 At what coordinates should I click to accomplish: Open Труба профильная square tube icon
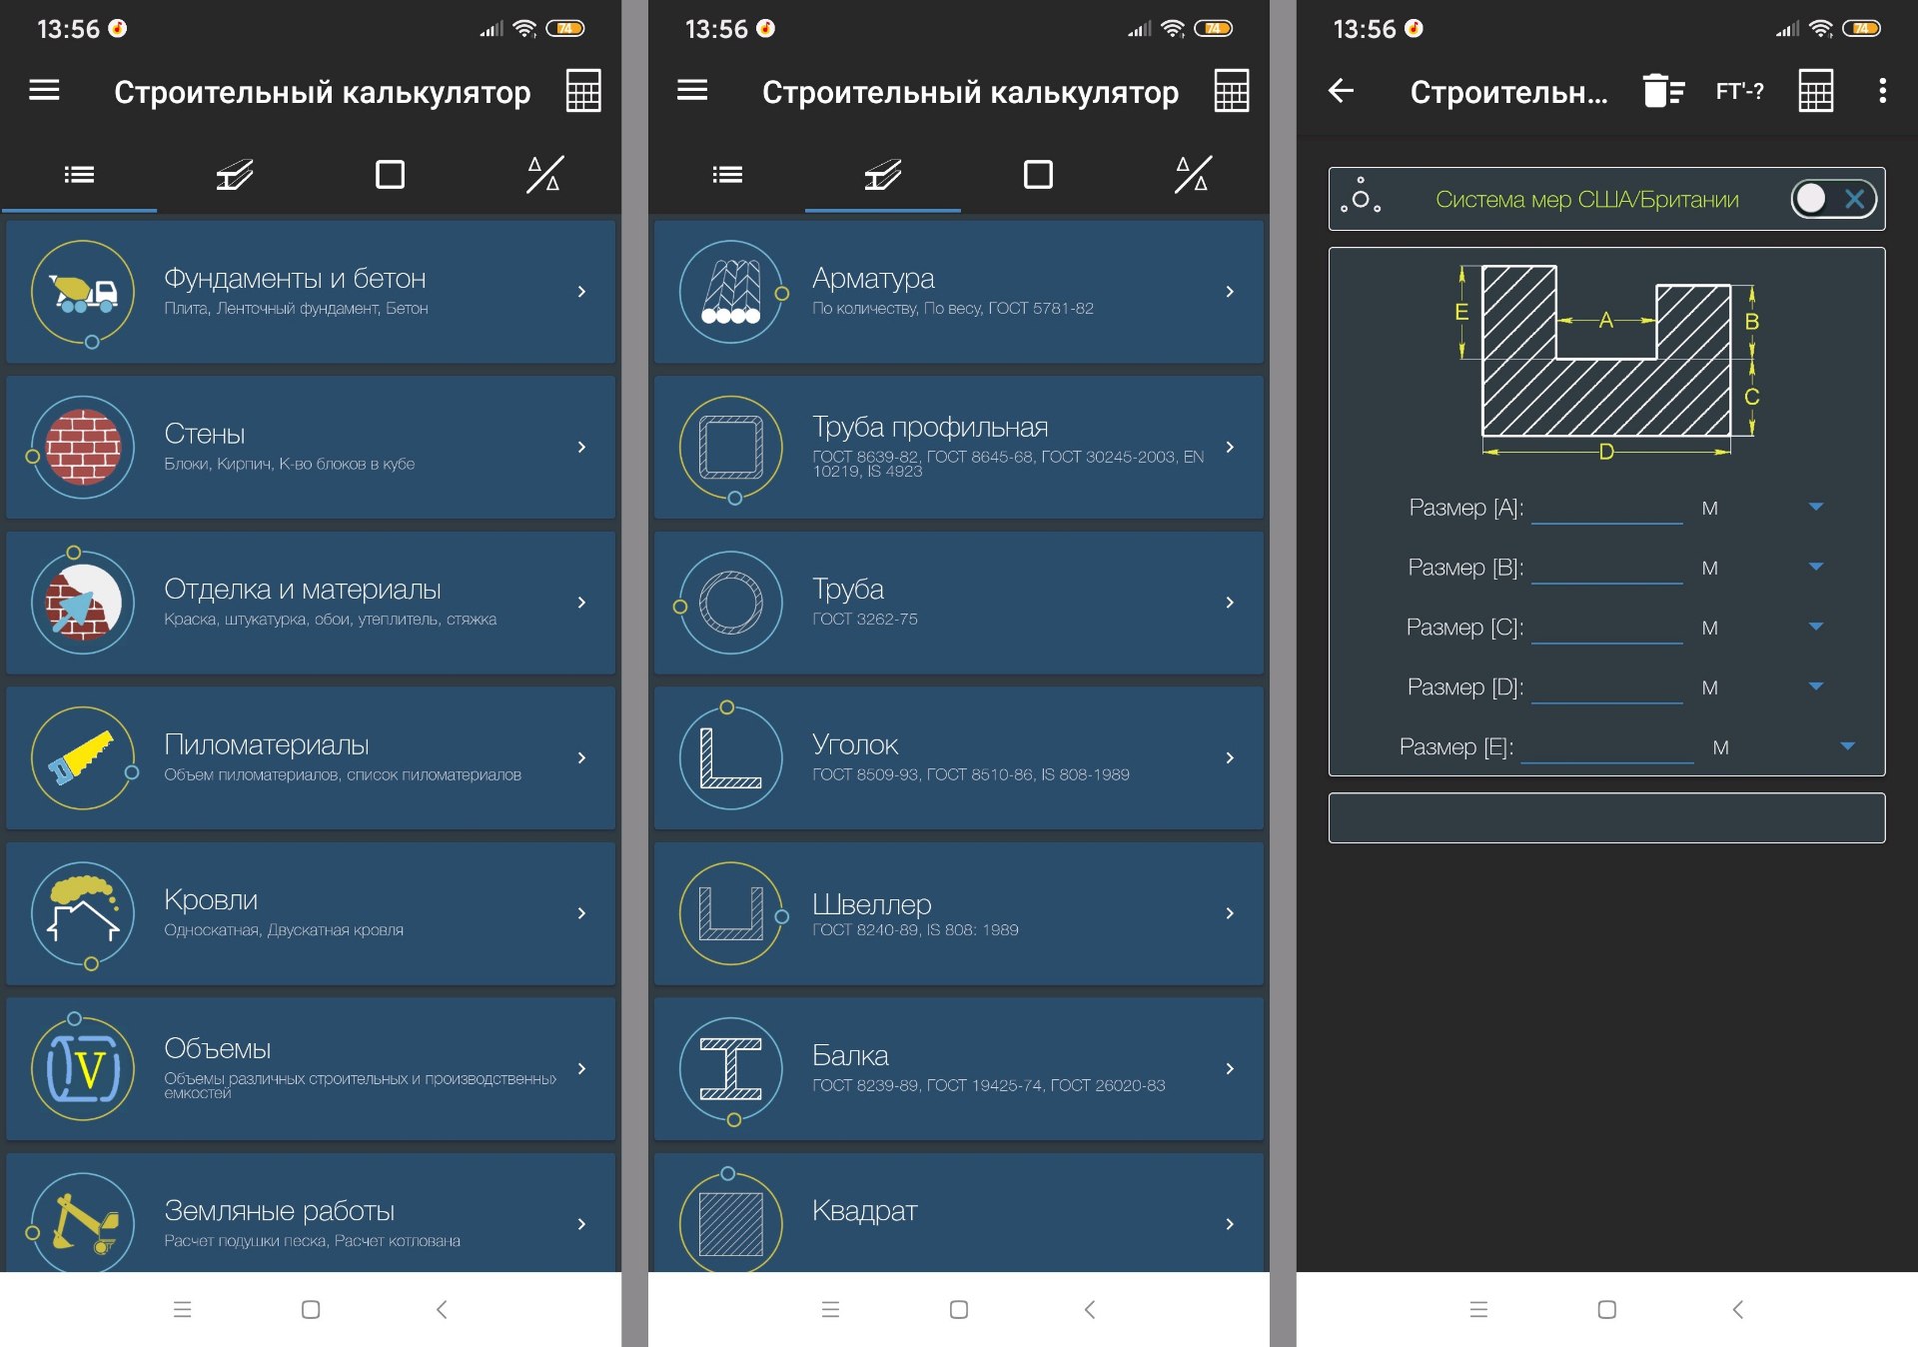731,447
